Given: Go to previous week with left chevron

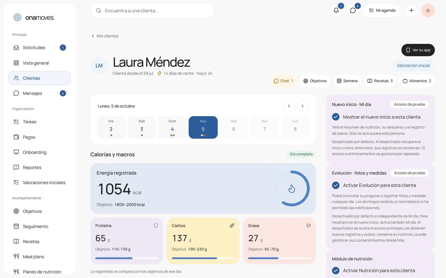Looking at the screenshot, I should [289, 106].
